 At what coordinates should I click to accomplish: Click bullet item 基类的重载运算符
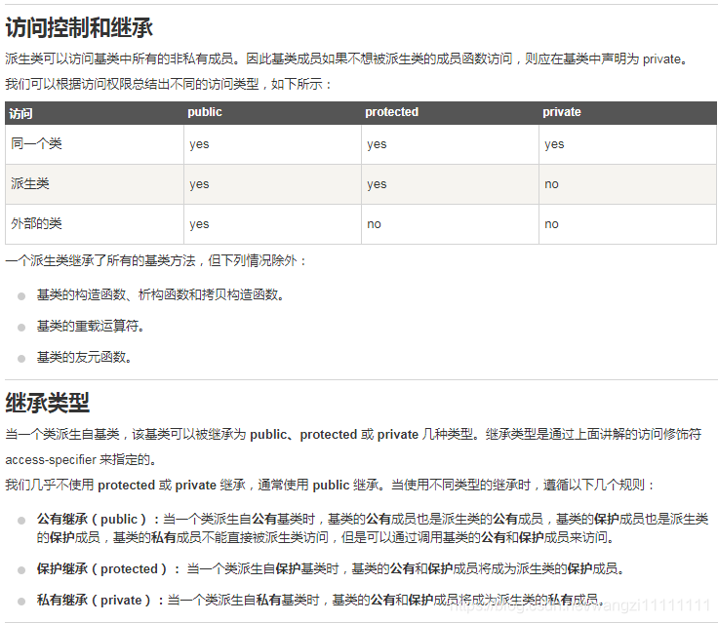[91, 326]
